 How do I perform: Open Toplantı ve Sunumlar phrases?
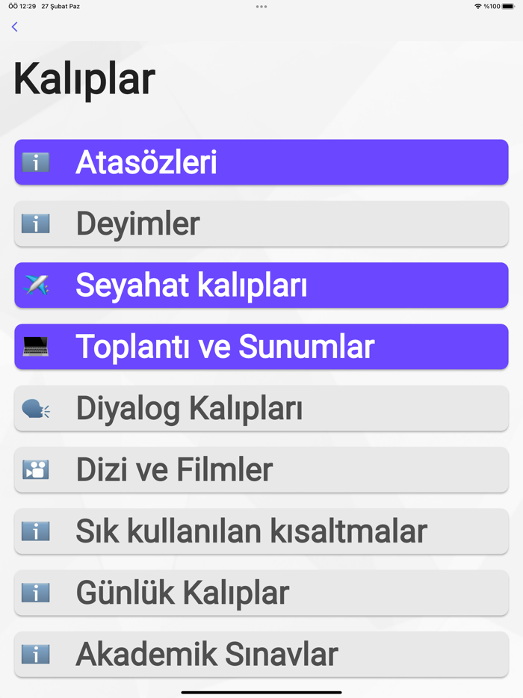(261, 346)
